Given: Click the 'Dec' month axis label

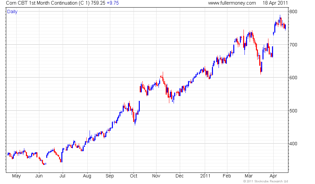Looking at the screenshot, I should [x=179, y=176].
